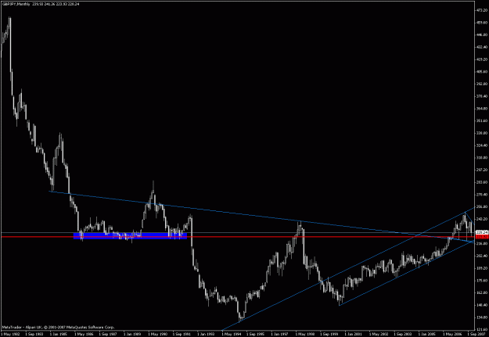Click the '1 Sep 2007' date label
This screenshot has height=337, width=489.
475,334
